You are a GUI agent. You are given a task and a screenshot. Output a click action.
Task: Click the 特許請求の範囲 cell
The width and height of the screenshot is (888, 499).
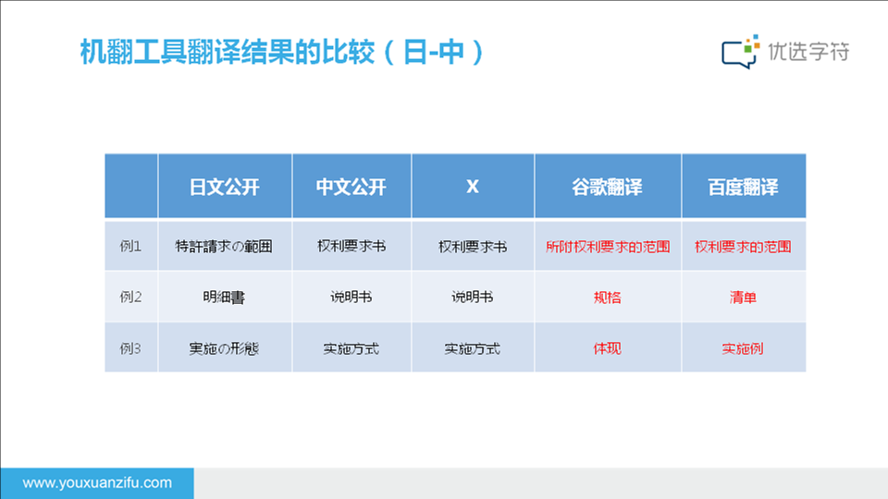(x=225, y=247)
